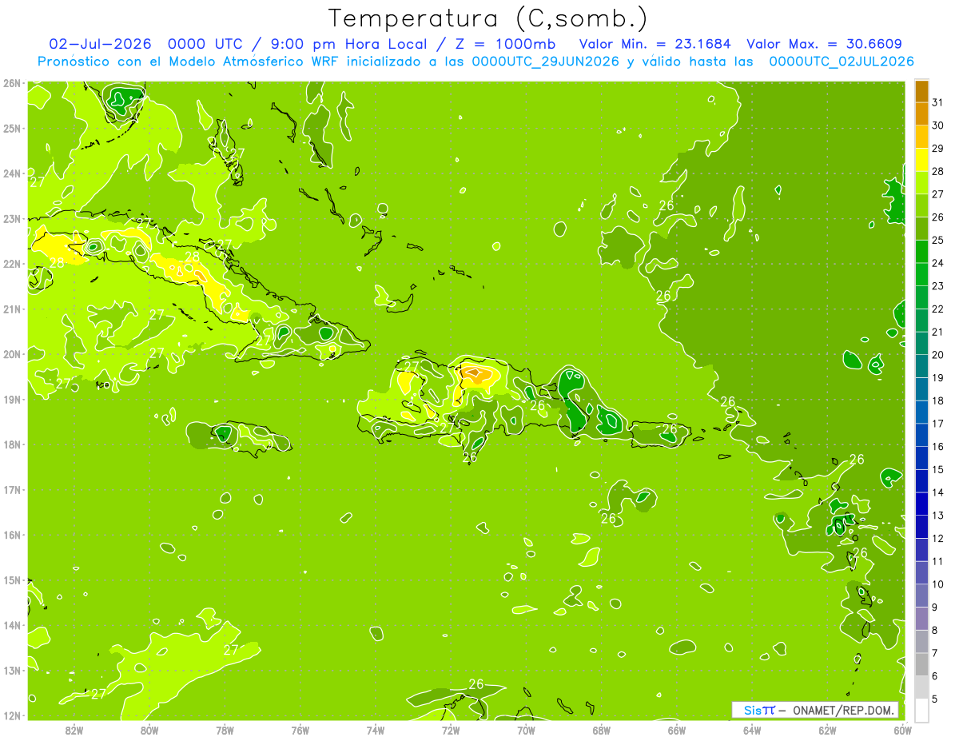Click the '20N' latitude axis label
This screenshot has height=741, width=959.
click(11, 354)
